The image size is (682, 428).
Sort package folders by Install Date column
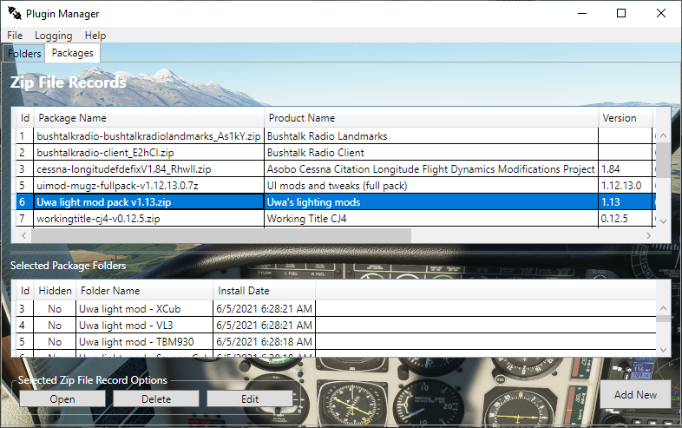pos(264,291)
